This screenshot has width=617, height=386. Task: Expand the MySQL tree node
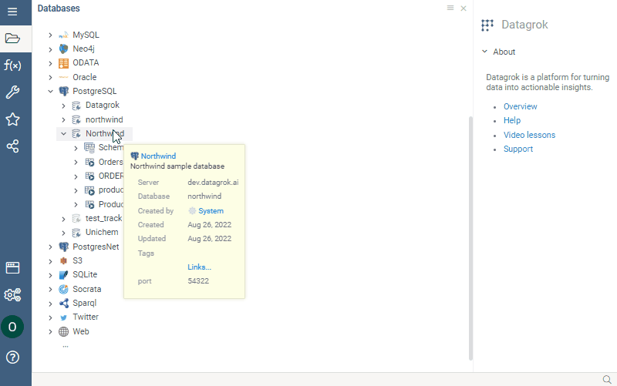(x=51, y=35)
